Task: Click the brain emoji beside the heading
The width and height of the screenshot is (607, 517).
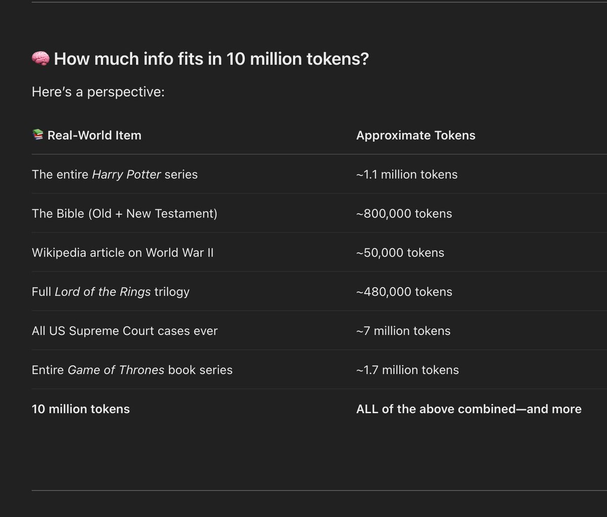Action: pos(40,59)
